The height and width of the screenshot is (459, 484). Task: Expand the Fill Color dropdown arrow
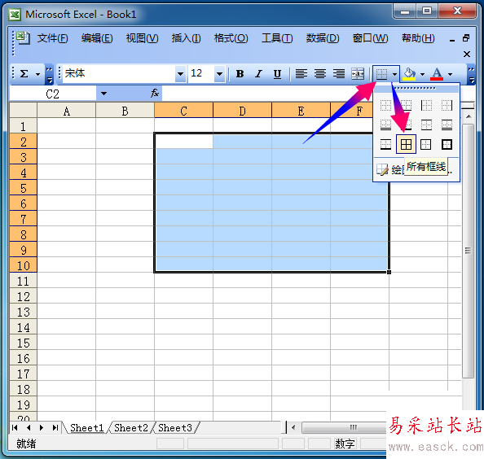[423, 74]
